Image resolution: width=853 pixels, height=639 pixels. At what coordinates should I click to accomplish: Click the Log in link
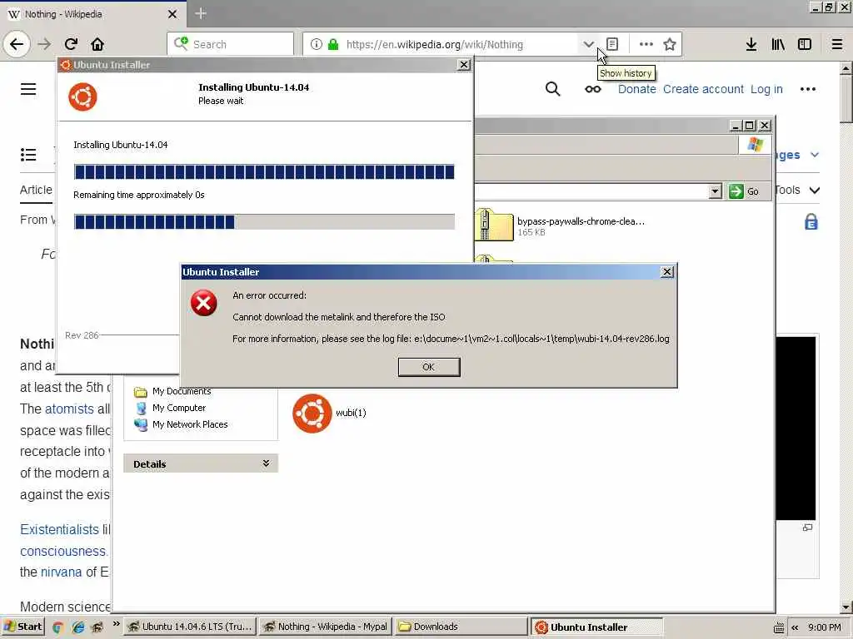[x=766, y=89]
